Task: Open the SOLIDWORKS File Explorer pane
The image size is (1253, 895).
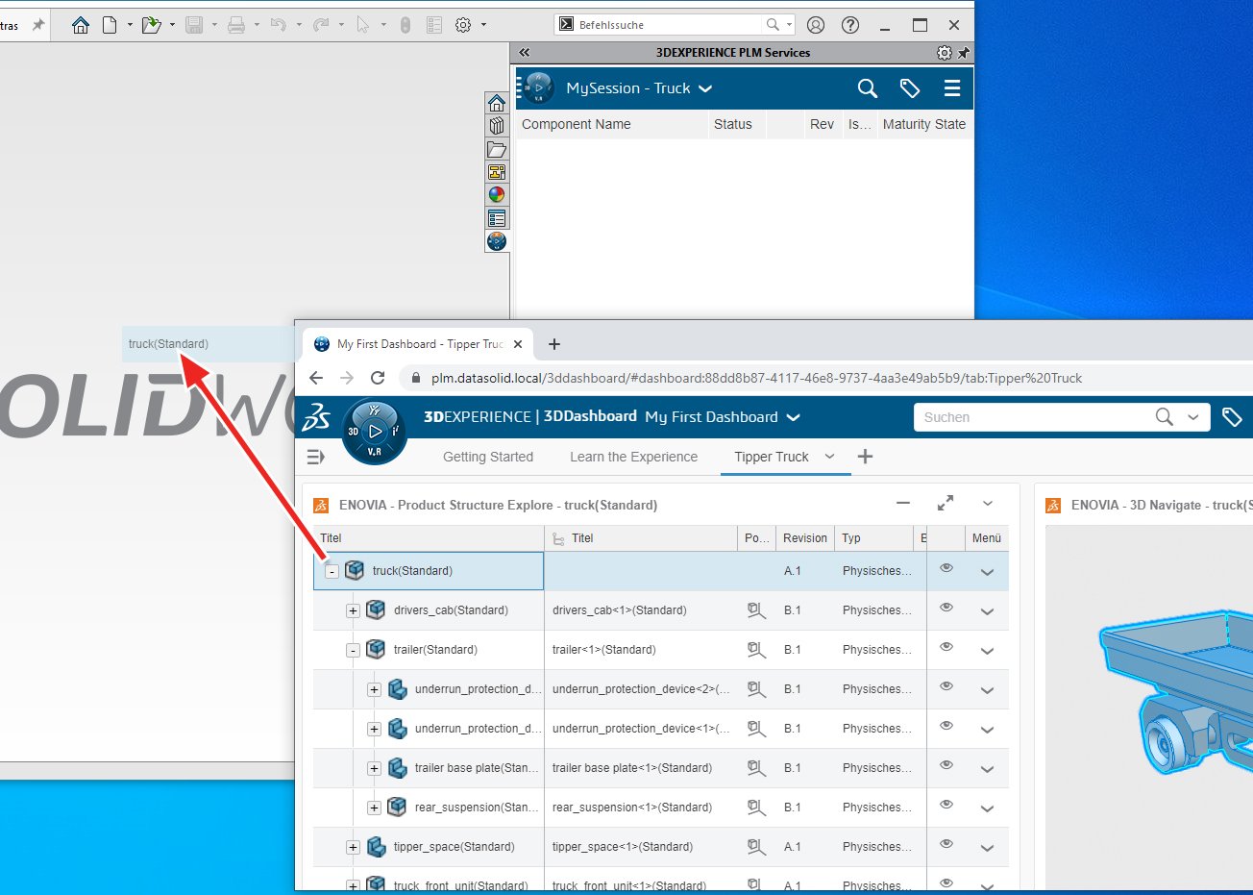Action: (497, 149)
